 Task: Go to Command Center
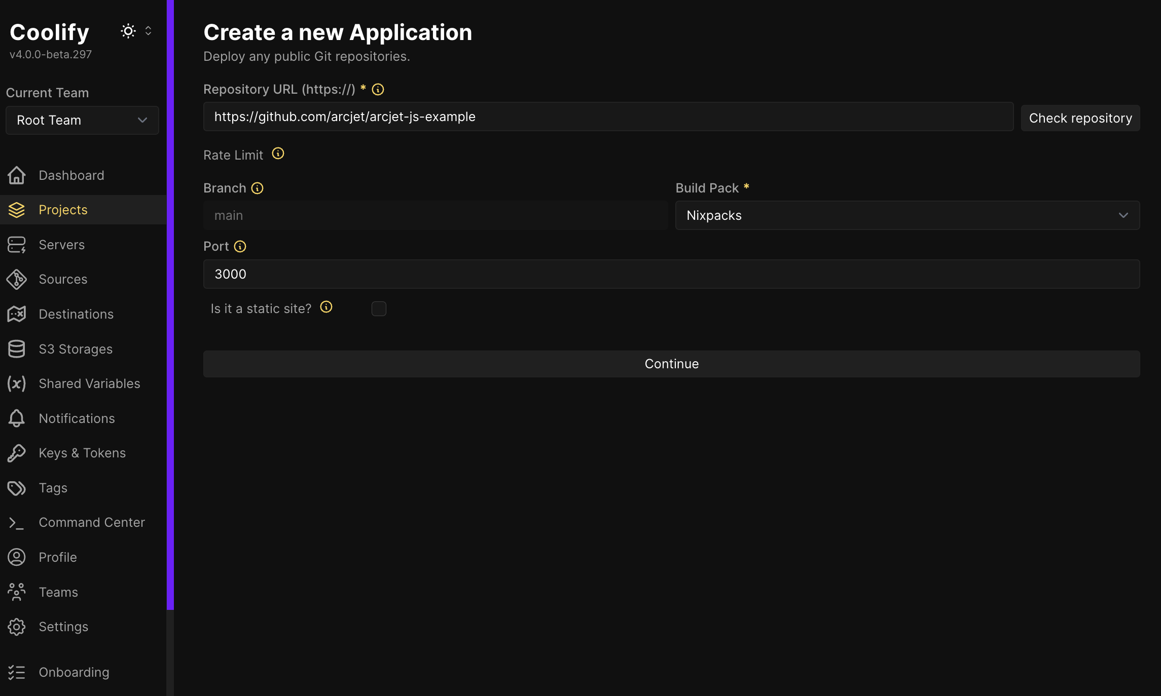point(91,522)
